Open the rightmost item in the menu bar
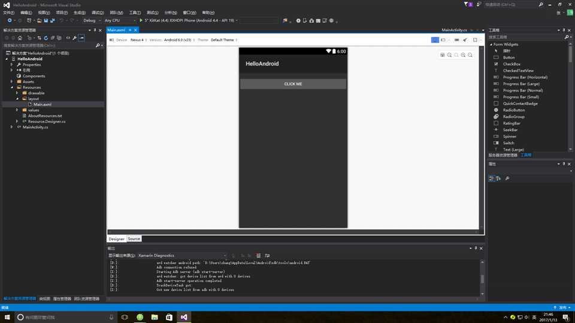Screen dimensions: 575x323 click(208, 13)
